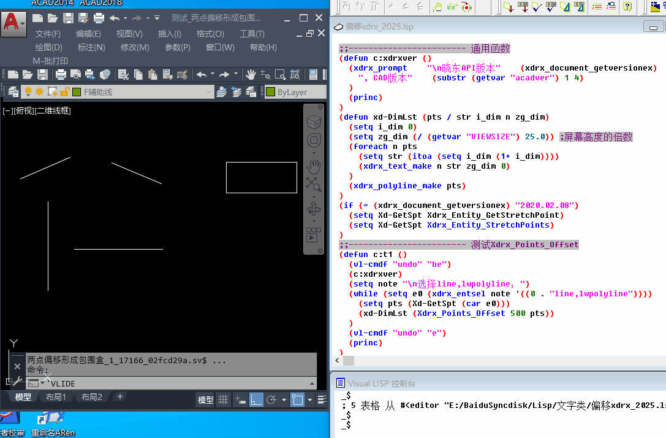Click the Comment block icon in Visual LISP toolbar
Screen dimensions: 666x438
pyautogui.click(x=597, y=6)
